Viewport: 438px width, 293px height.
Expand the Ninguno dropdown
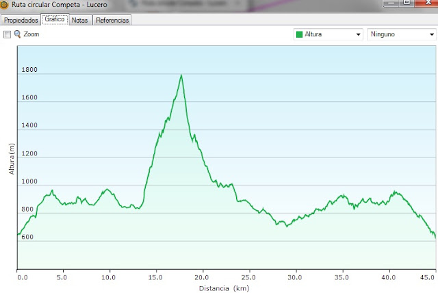click(x=401, y=34)
